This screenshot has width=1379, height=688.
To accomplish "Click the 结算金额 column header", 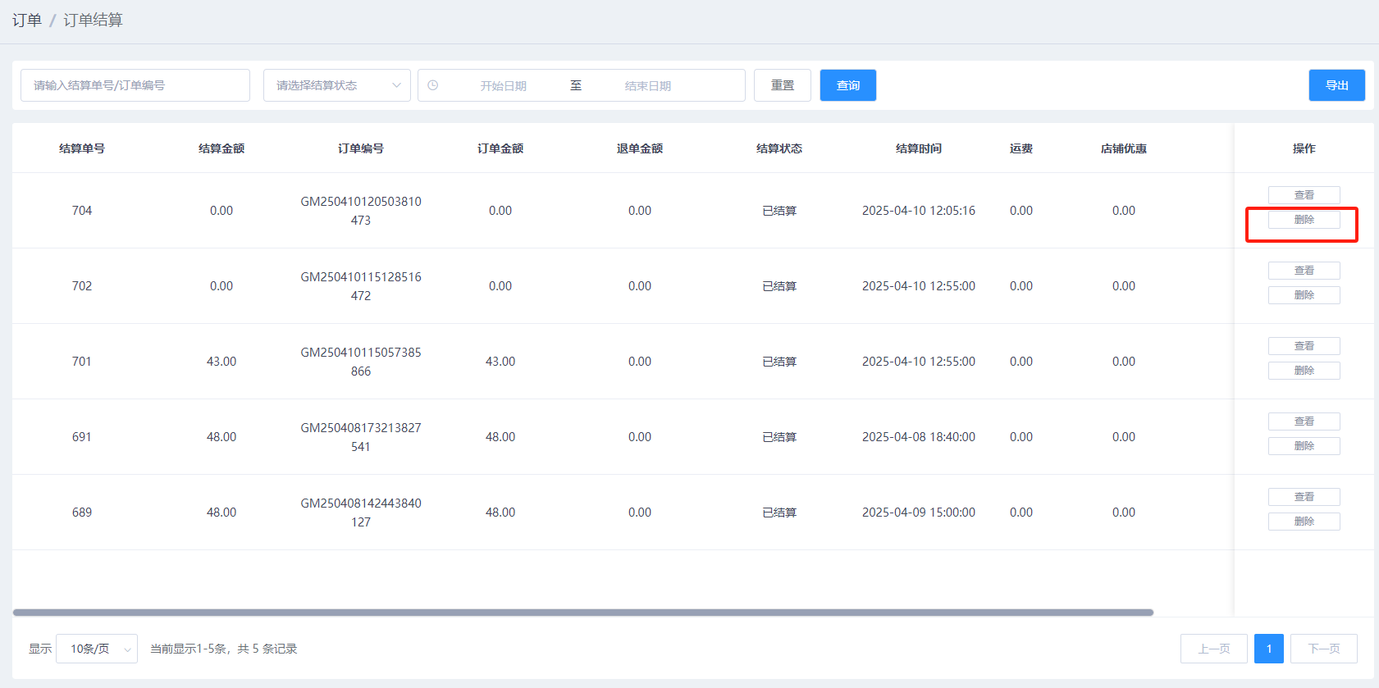I will coord(221,148).
